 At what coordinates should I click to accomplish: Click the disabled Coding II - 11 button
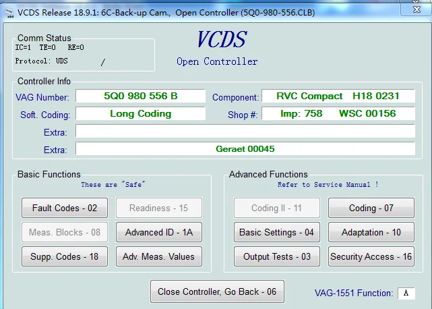pyautogui.click(x=277, y=208)
